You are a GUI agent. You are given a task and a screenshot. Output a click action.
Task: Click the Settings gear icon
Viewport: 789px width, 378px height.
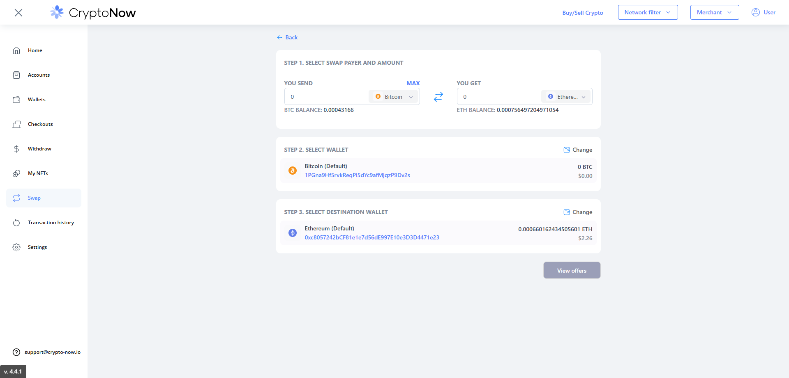pyautogui.click(x=16, y=247)
